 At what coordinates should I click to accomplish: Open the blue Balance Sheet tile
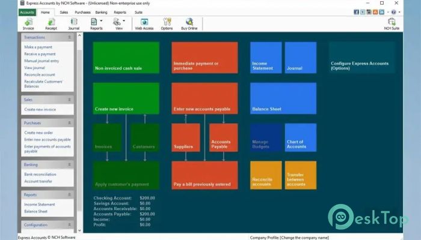point(283,98)
